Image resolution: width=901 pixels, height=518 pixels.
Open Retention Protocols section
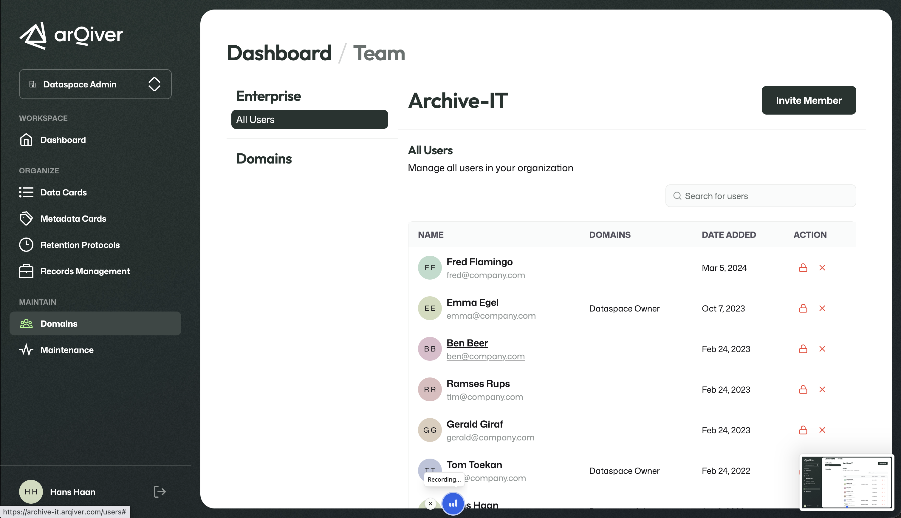pyautogui.click(x=80, y=245)
